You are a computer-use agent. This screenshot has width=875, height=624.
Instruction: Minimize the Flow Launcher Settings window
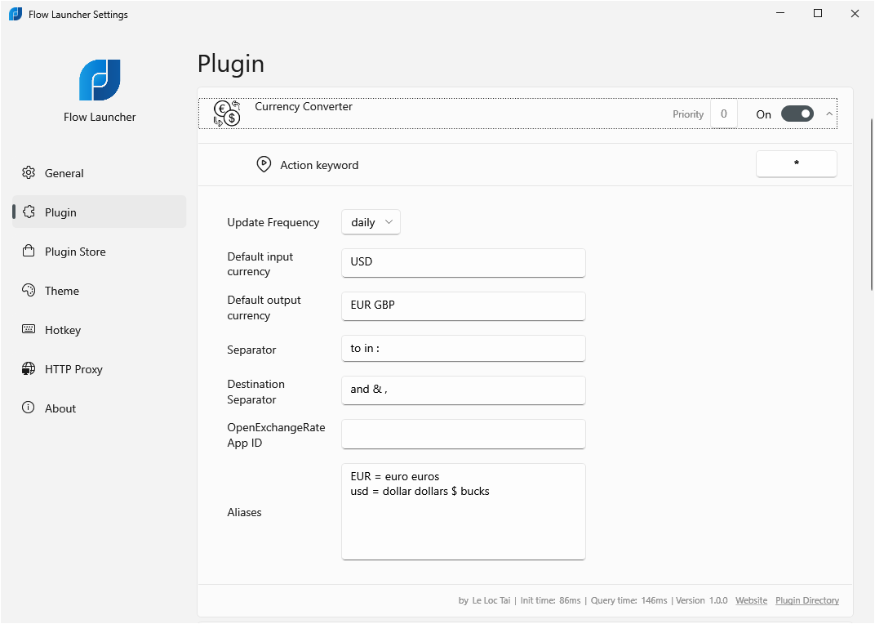tap(780, 13)
